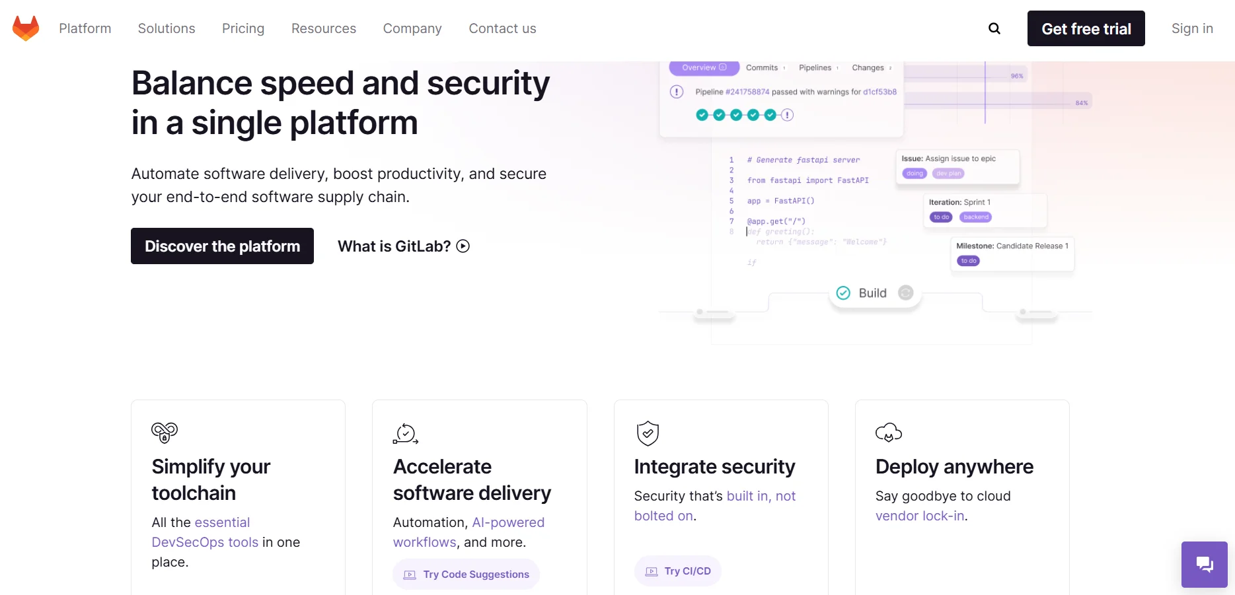
Task: Open the Platform menu
Action: pos(85,28)
